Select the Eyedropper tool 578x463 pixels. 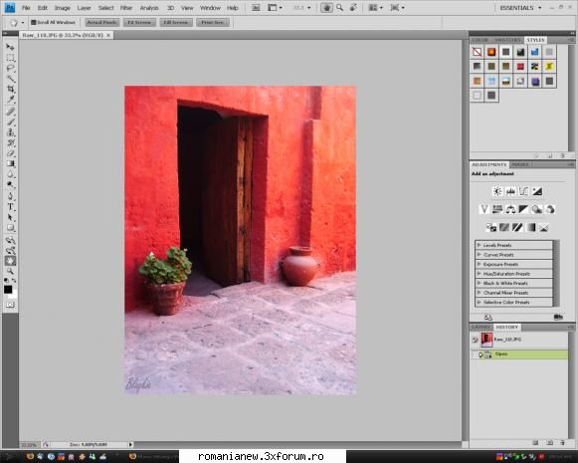(x=10, y=100)
